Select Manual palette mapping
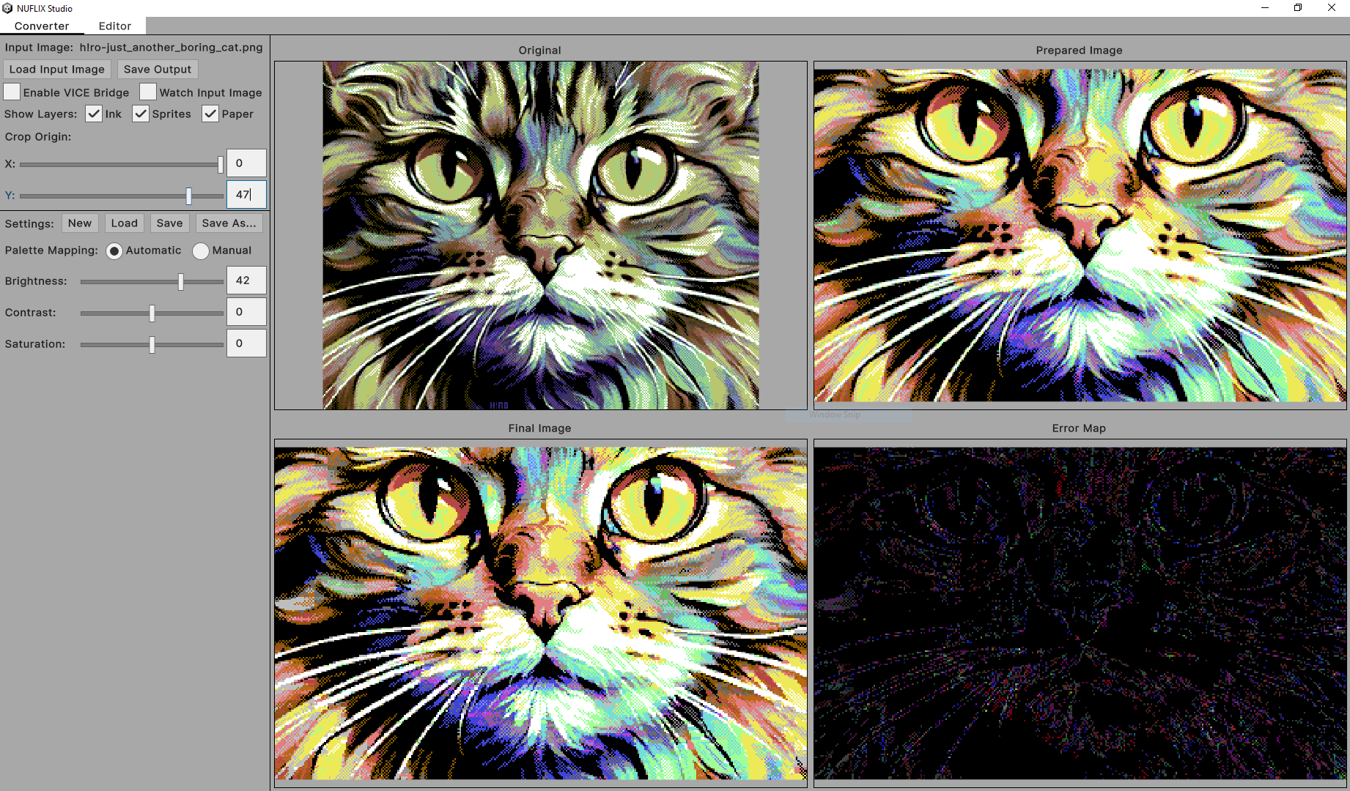The image size is (1350, 791). (201, 251)
